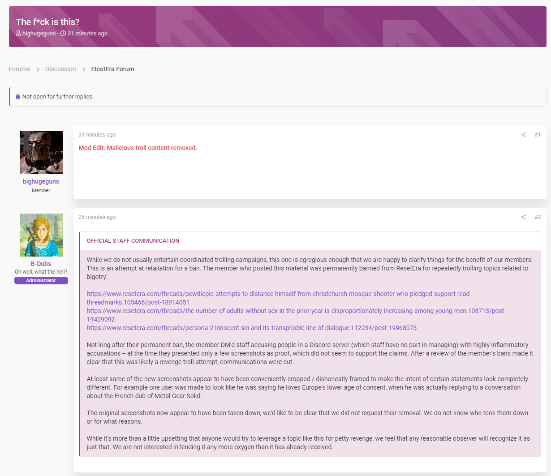Share post #1 via share icon
551x476 pixels.
click(x=523, y=135)
